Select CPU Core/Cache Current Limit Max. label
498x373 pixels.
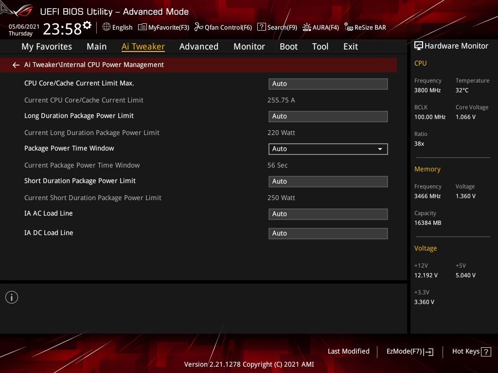[79, 83]
